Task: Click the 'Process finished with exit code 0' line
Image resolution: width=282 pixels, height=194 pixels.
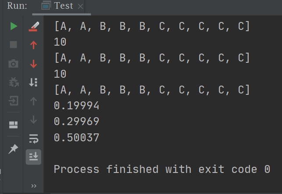Action: pyautogui.click(x=162, y=169)
